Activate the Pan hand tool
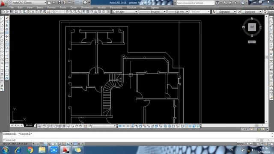 tap(67, 12)
